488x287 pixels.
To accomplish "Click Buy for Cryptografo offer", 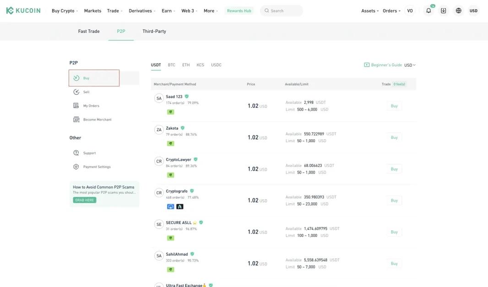I will click(394, 200).
